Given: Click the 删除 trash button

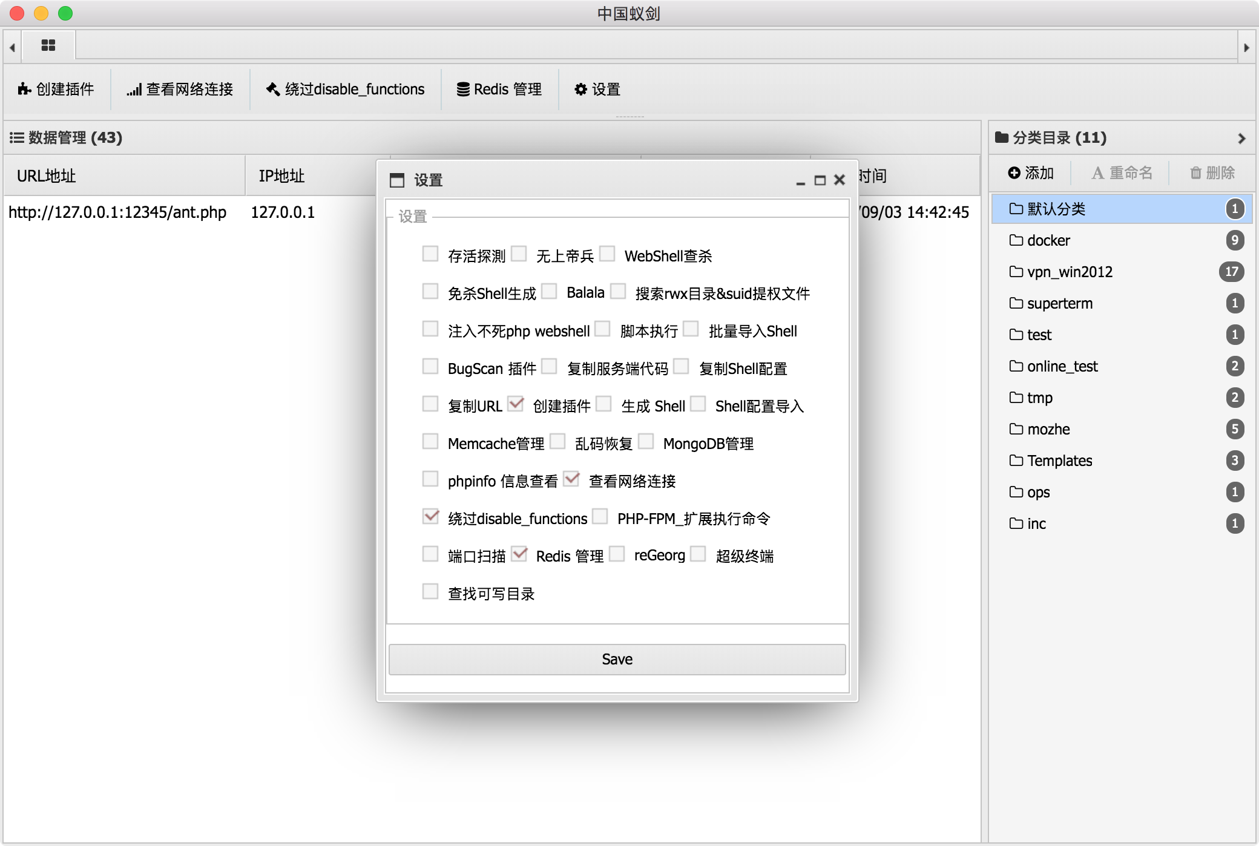Looking at the screenshot, I should [x=1212, y=173].
